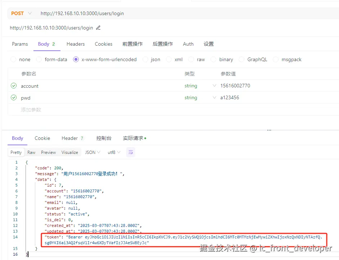Select the binary body radio
The width and height of the screenshot is (339, 260).
pos(213,59)
